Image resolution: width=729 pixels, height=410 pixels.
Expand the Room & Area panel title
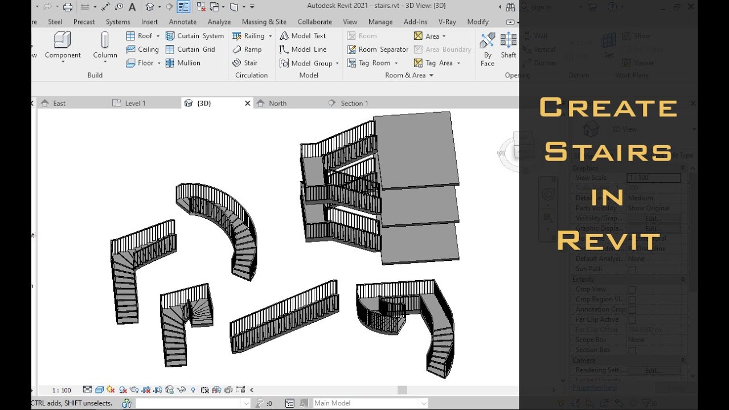click(x=409, y=75)
